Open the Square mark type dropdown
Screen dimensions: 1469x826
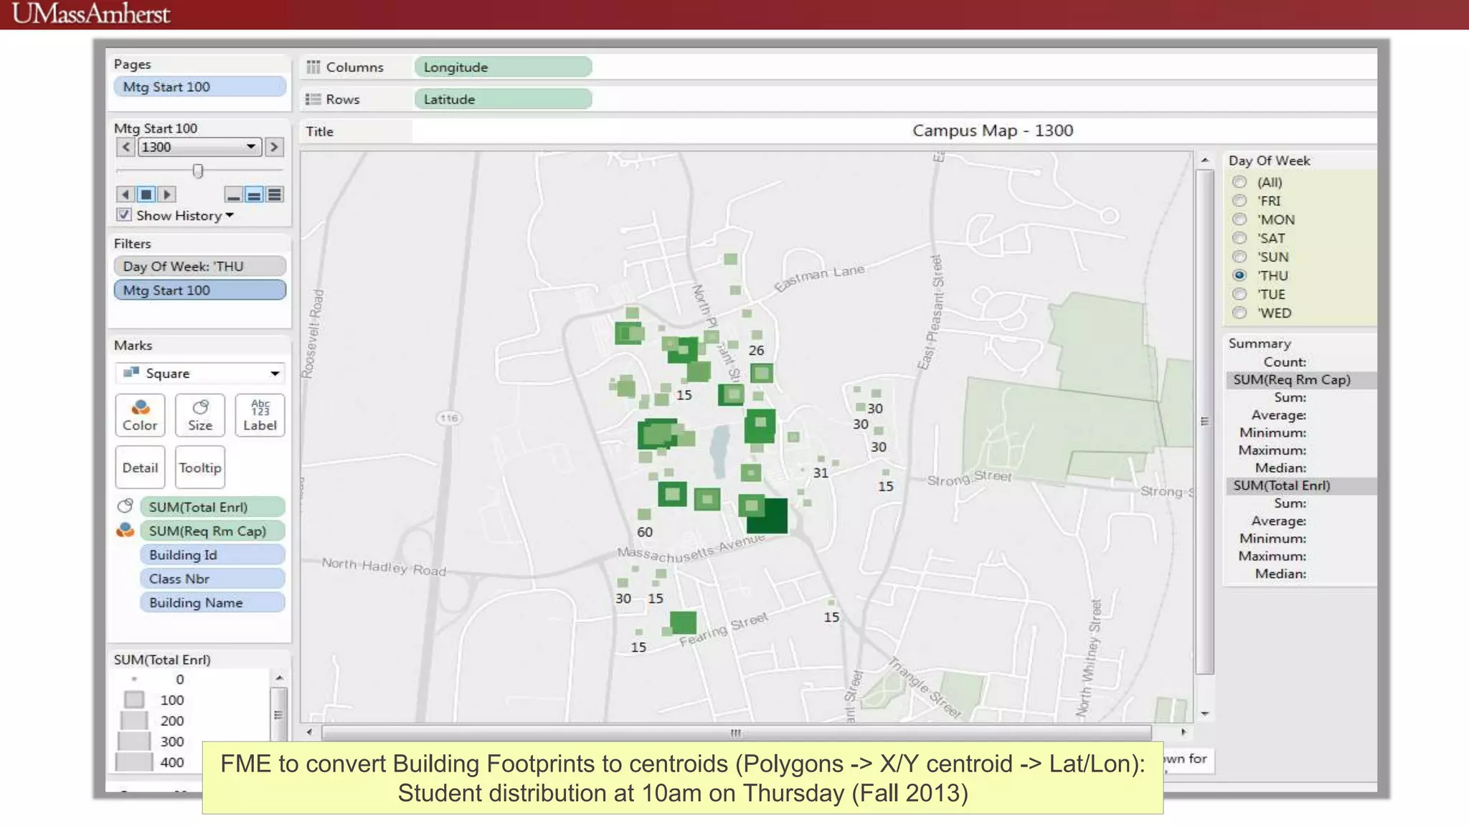tap(200, 373)
